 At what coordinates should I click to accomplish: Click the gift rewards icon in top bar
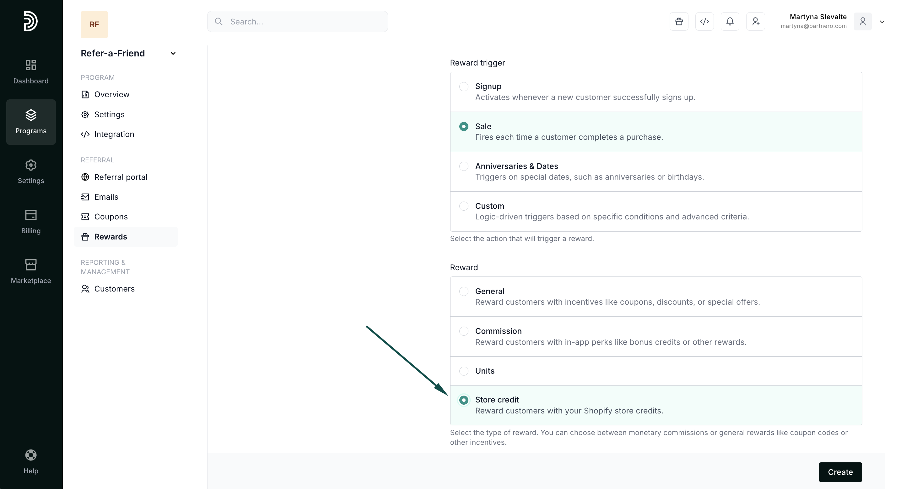[x=678, y=22]
